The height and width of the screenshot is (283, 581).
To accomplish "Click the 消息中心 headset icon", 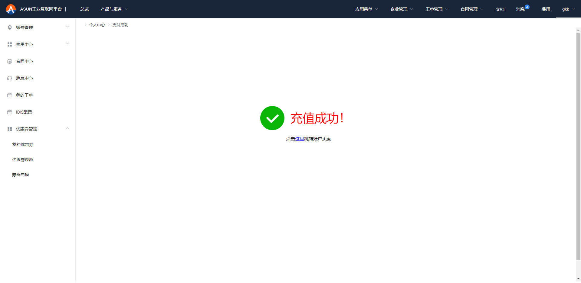I will coord(10,78).
